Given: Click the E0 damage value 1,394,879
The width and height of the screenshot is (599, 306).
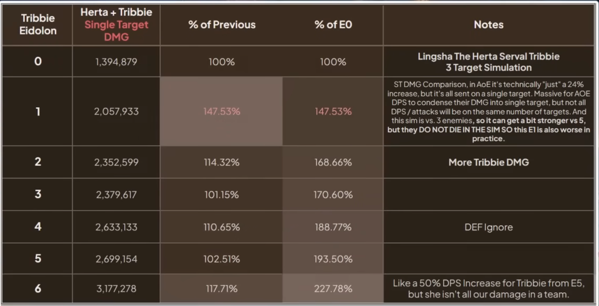Looking at the screenshot, I should 116,62.
